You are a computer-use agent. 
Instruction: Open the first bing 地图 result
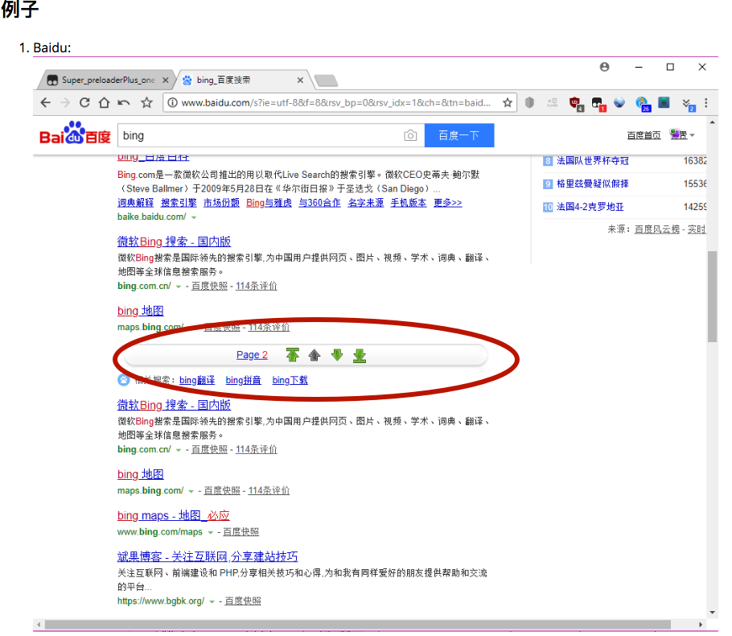[141, 311]
